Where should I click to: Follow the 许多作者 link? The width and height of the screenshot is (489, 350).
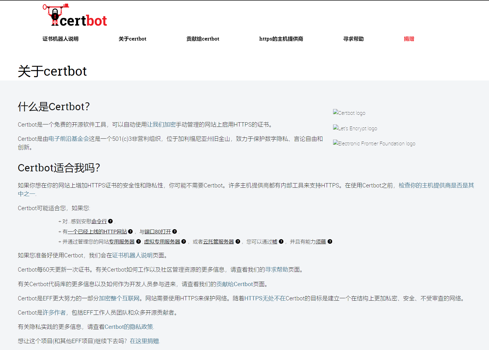(54, 313)
